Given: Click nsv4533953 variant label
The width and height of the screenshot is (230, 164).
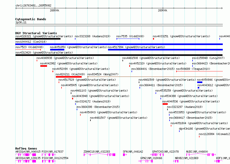Looking at the screenshot, I should [x=197, y=112].
